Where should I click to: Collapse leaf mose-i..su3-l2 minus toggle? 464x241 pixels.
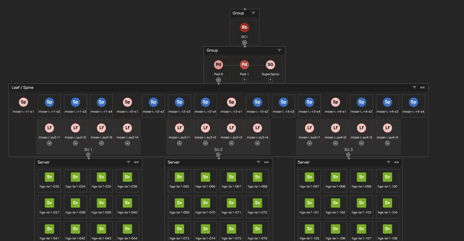coord(205,143)
